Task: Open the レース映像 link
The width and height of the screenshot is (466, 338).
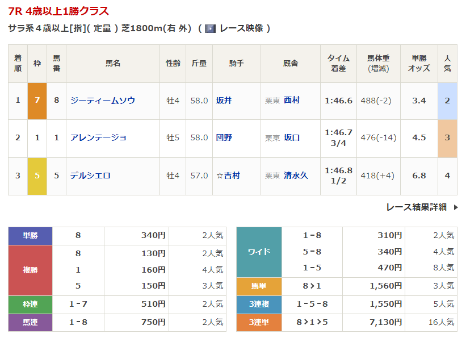Action: click(241, 28)
